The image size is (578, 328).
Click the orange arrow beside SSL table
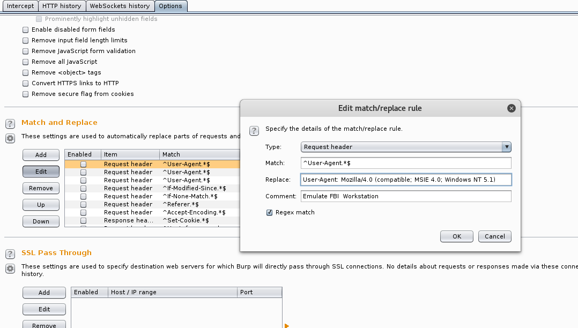(x=287, y=325)
